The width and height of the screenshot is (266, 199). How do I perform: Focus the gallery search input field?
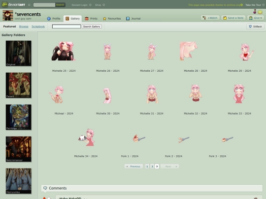(66, 27)
